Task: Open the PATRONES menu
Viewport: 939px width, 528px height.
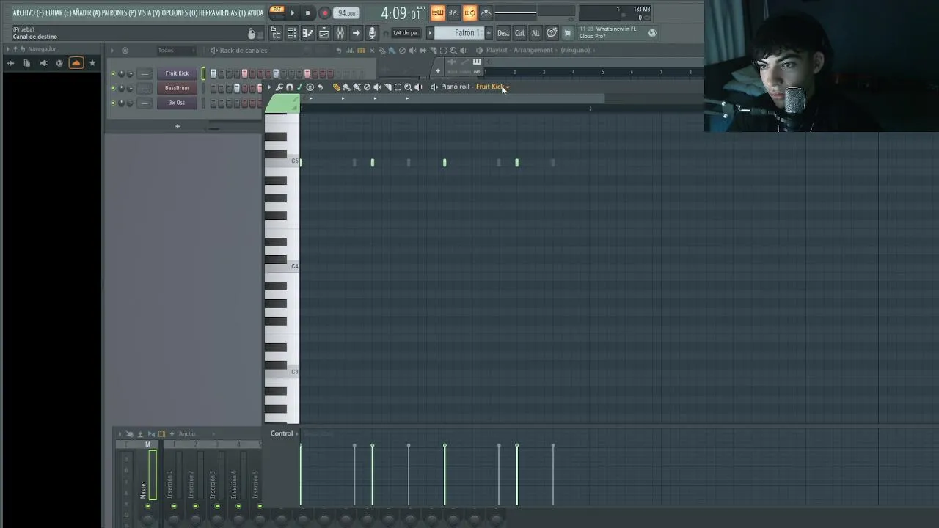Action: [118, 13]
